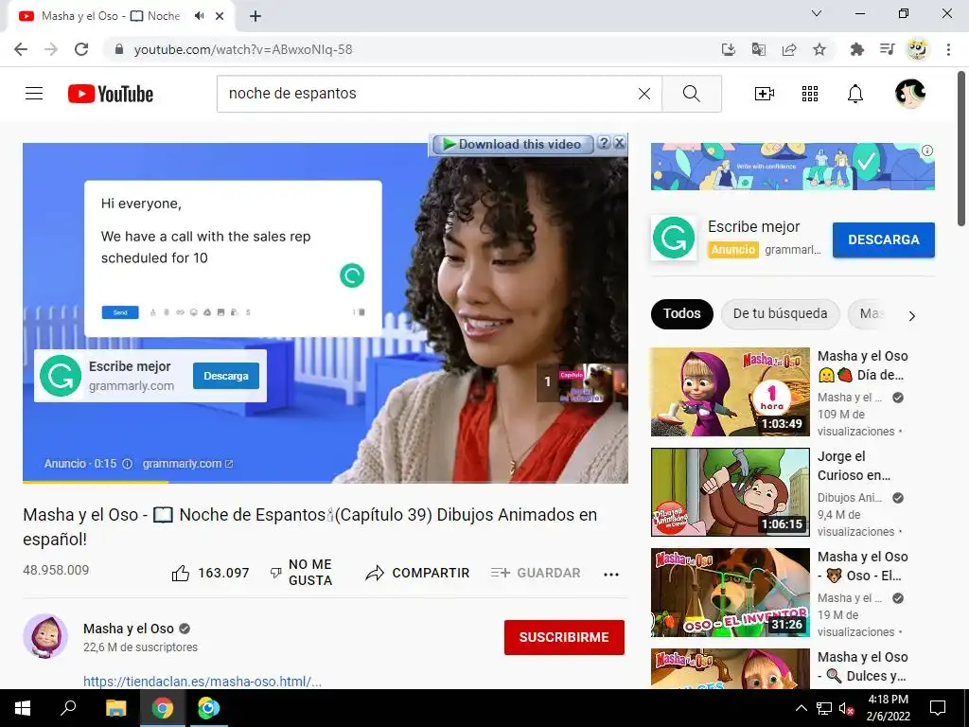
Task: Click the SUSCRIBIRME button
Action: (x=564, y=637)
